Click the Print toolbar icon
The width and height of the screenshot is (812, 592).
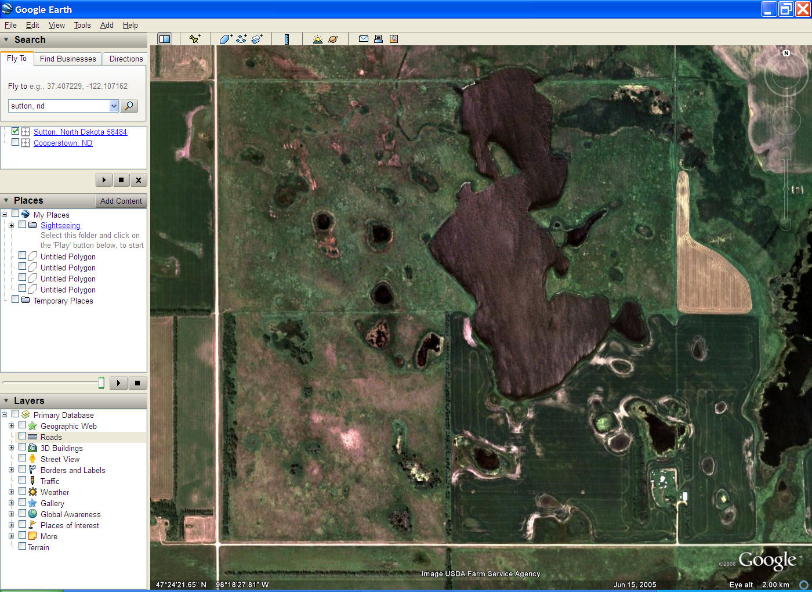tap(378, 39)
